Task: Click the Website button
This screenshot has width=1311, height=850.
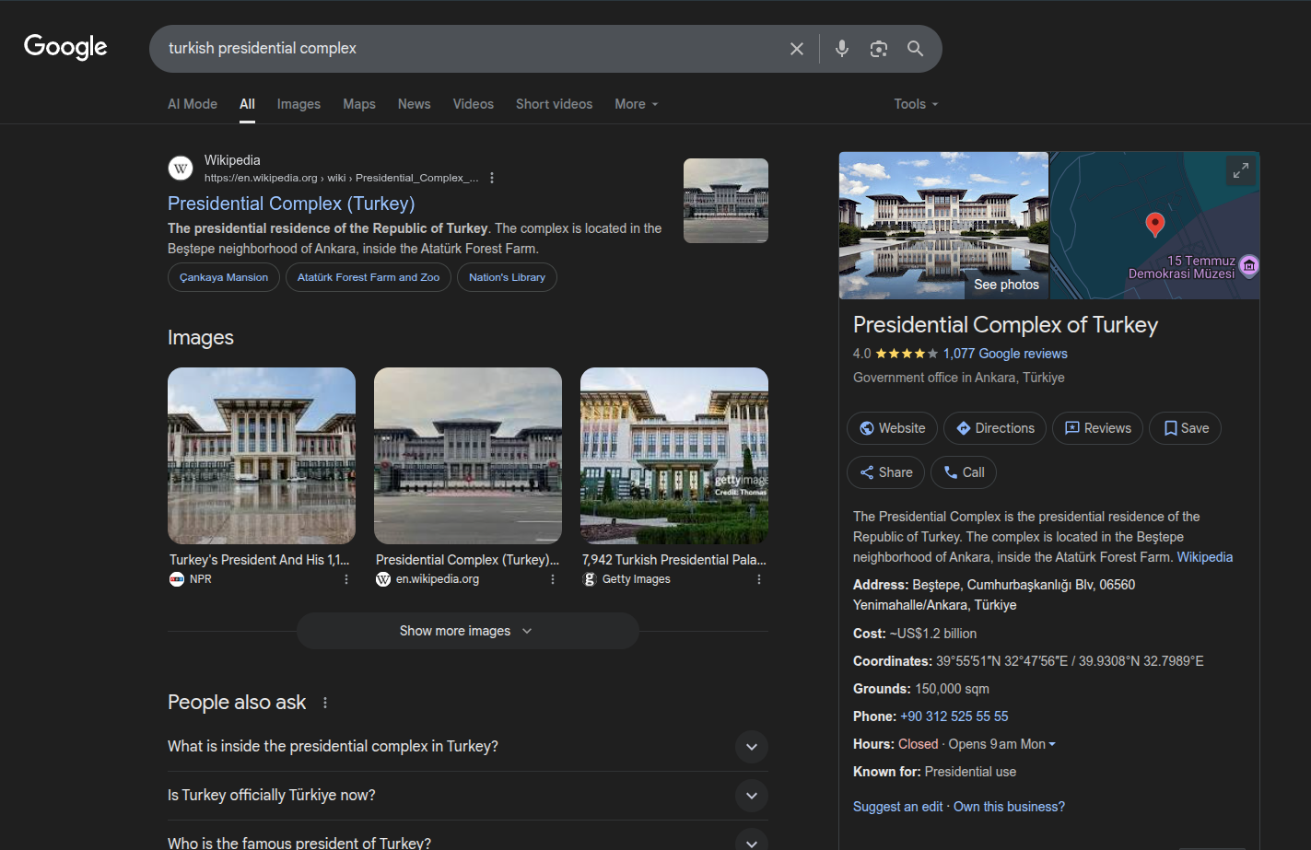Action: [892, 428]
